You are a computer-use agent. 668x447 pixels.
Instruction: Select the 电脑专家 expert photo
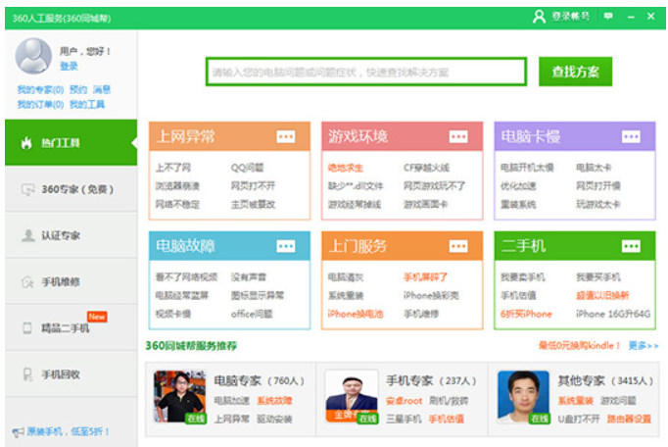tap(179, 396)
